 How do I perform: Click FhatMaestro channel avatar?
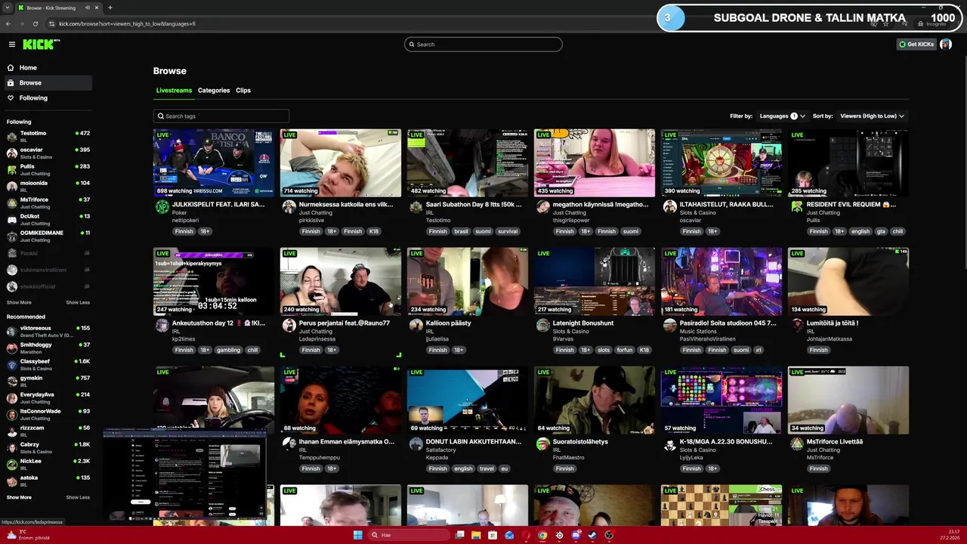542,445
